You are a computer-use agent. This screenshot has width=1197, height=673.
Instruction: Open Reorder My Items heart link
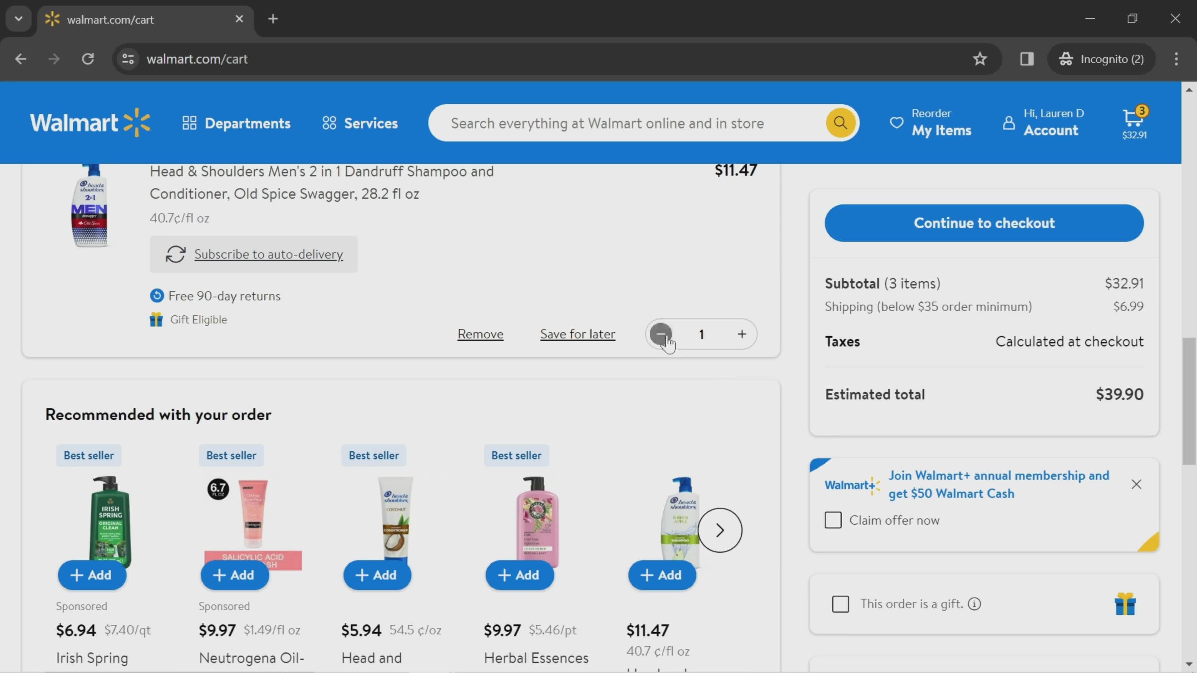point(930,123)
